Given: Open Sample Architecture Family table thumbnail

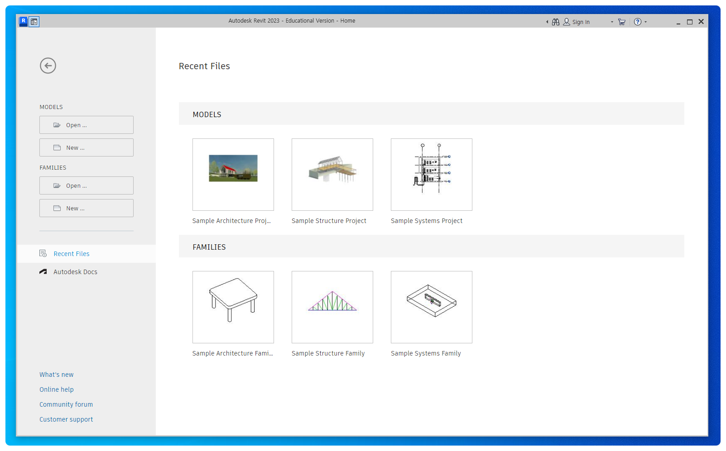Looking at the screenshot, I should (x=233, y=307).
